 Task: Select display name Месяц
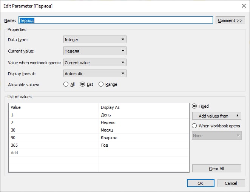[144, 130]
